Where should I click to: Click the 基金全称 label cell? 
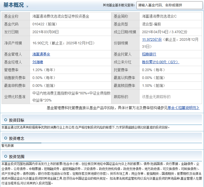click(x=16, y=16)
